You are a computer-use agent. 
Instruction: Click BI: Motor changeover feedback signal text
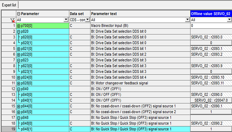pyautogui.click(x=120, y=83)
